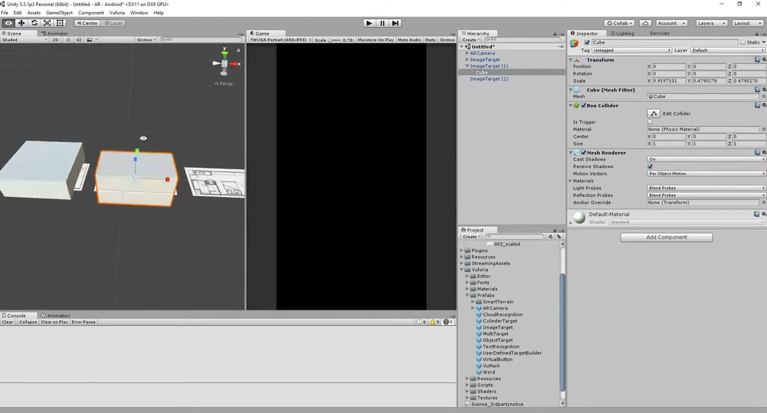Click the console Clear button
The height and width of the screenshot is (413, 767).
(7, 322)
